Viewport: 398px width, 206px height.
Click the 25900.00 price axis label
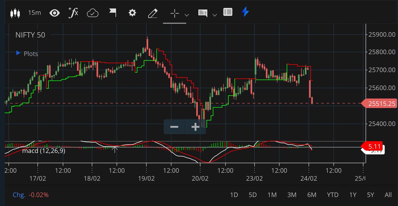381,34
